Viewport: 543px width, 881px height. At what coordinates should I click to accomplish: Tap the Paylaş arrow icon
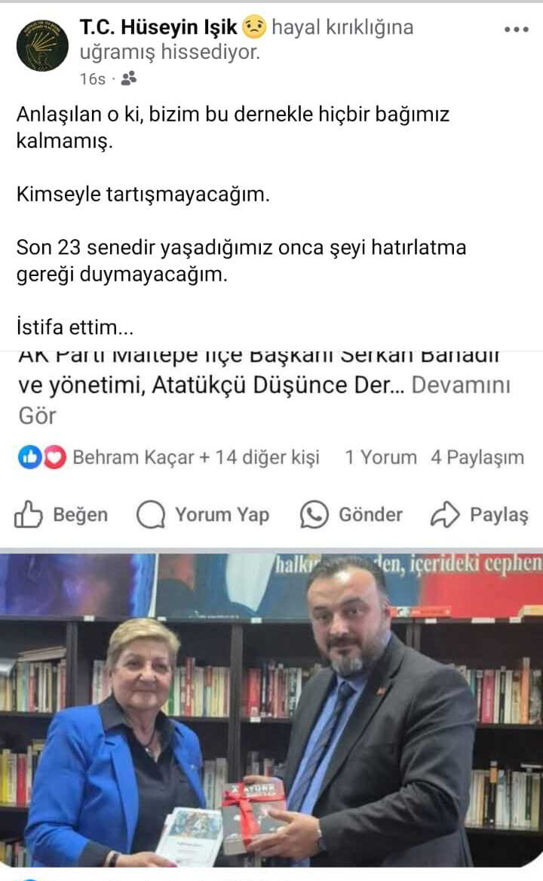[x=445, y=514]
